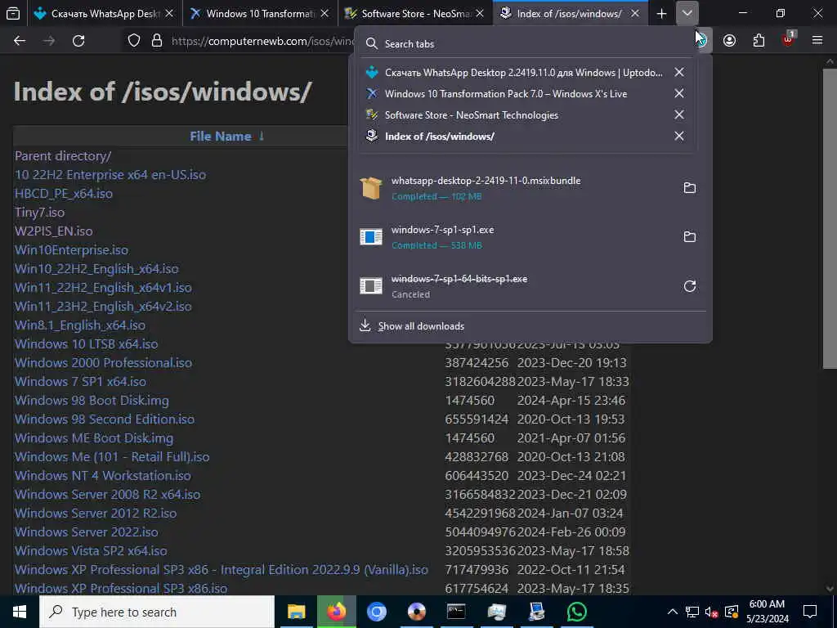Reload the current page
The height and width of the screenshot is (628, 837).
click(x=78, y=41)
